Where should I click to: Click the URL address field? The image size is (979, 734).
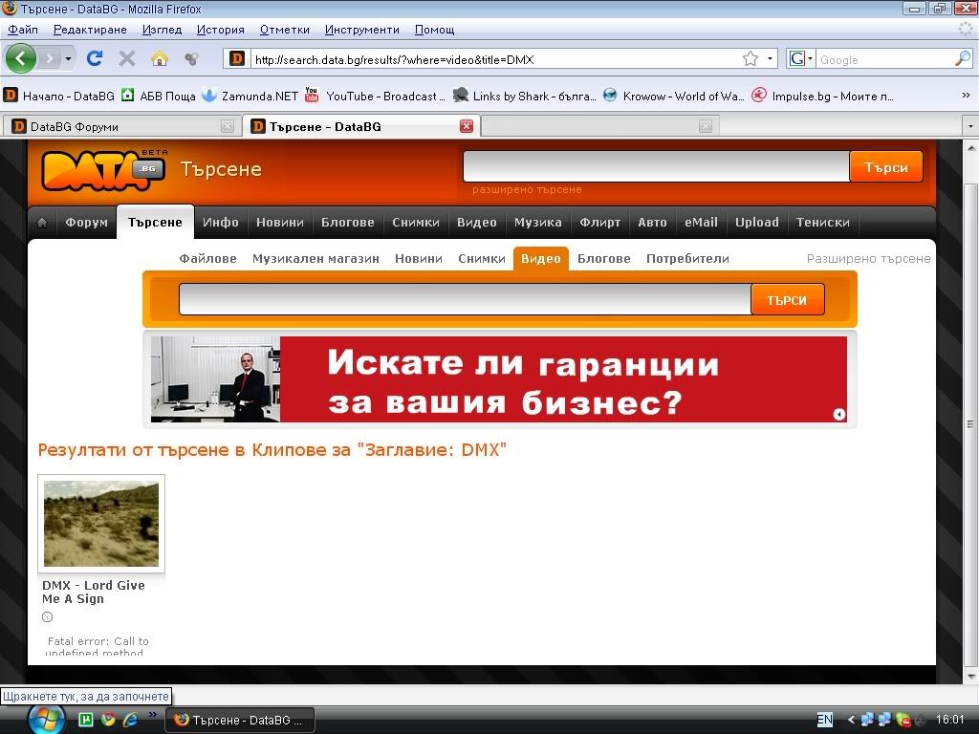coord(495,59)
